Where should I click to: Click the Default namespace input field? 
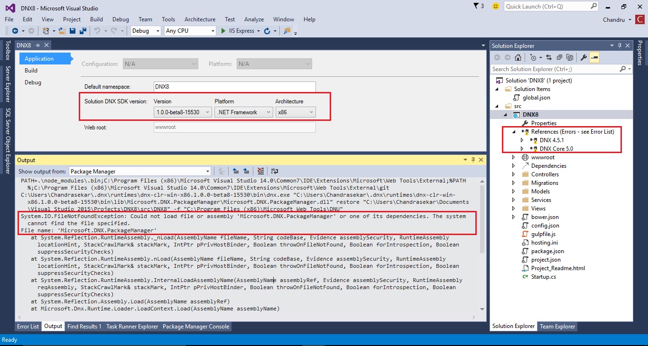pyautogui.click(x=235, y=87)
